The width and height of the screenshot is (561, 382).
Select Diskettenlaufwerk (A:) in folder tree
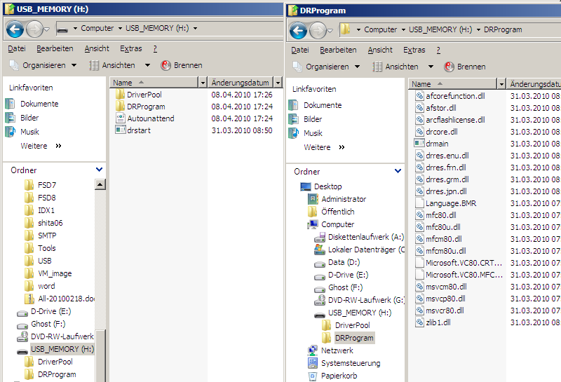click(365, 237)
